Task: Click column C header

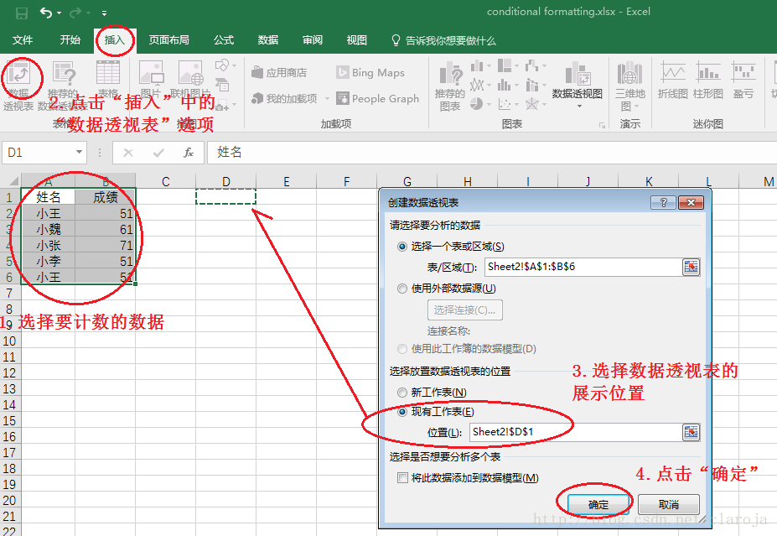Action: pos(165,181)
